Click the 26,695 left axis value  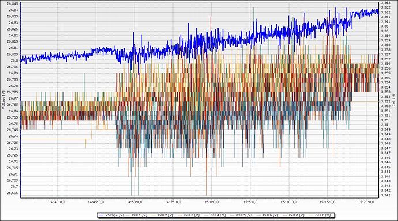13,193
